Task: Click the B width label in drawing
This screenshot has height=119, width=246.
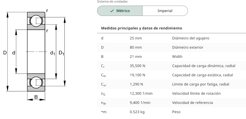Action: pyautogui.click(x=36, y=97)
